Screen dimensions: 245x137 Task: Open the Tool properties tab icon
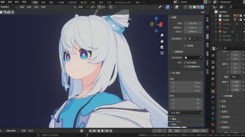213,55
